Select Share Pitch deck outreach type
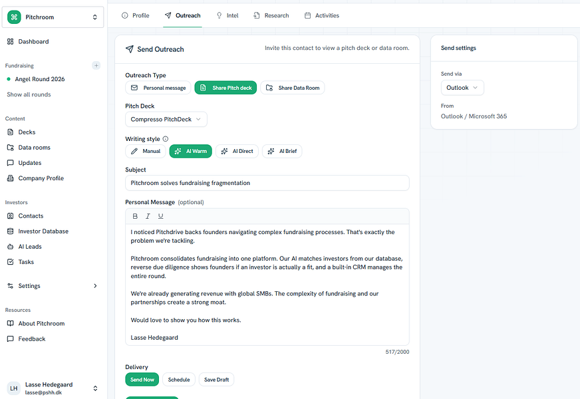Screen dimensions: 580x399 coord(225,88)
